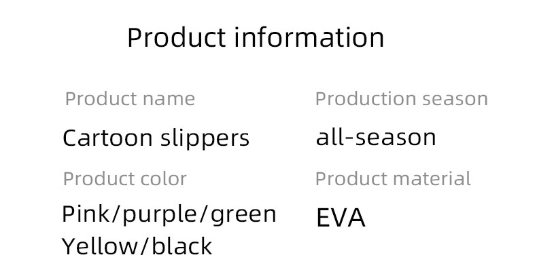The height and width of the screenshot is (274, 537).
Task: Click the word "Cartoon"
Action: click(x=107, y=138)
